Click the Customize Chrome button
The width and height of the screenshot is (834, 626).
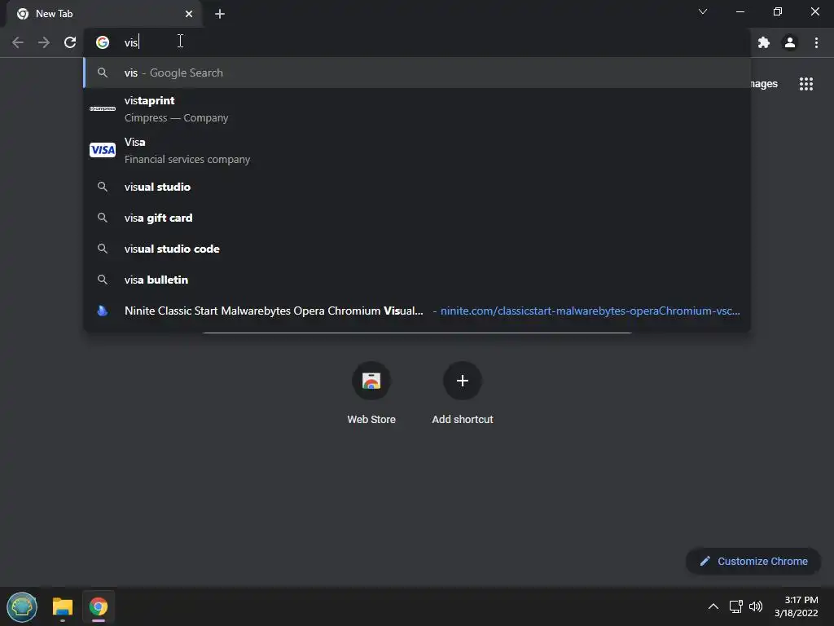[753, 561]
